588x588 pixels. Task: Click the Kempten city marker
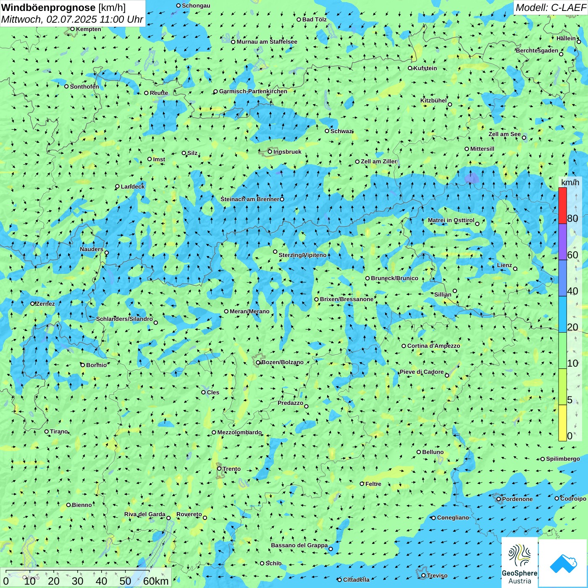point(72,29)
